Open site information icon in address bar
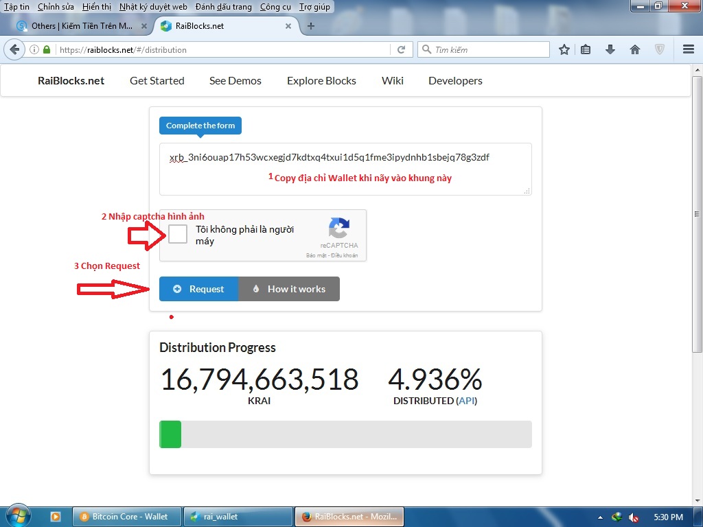The width and height of the screenshot is (703, 527). coord(34,49)
